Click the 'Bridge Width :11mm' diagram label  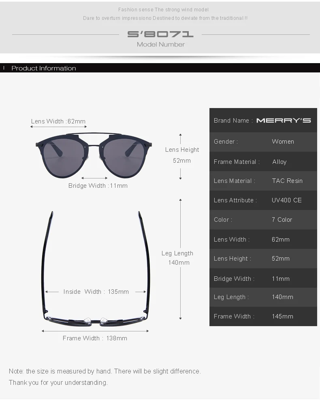(98, 186)
